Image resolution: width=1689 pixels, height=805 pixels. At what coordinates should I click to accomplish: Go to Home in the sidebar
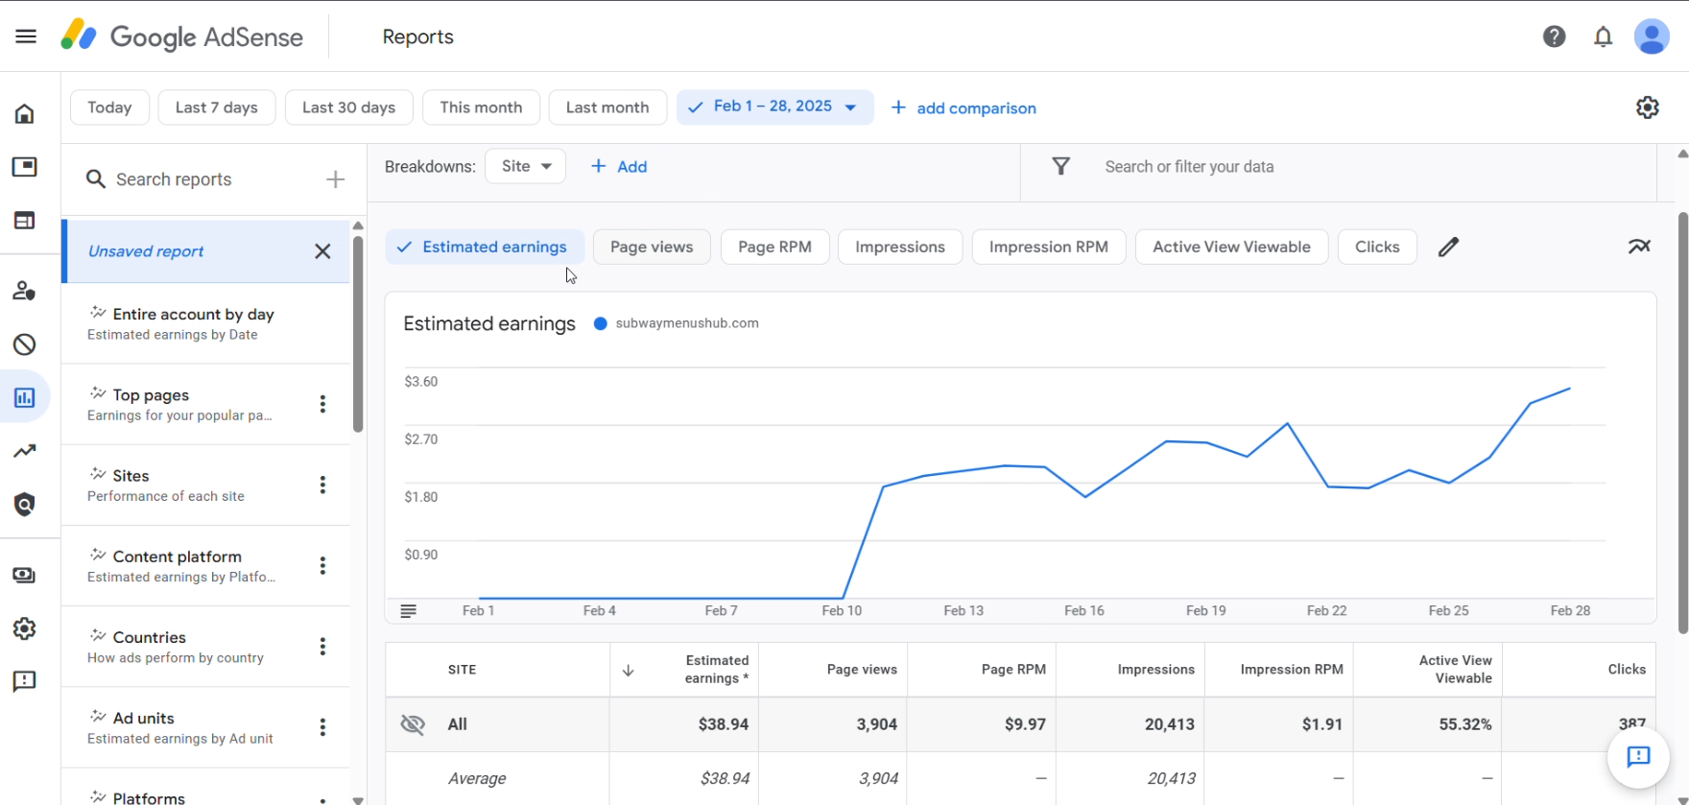[x=25, y=114]
